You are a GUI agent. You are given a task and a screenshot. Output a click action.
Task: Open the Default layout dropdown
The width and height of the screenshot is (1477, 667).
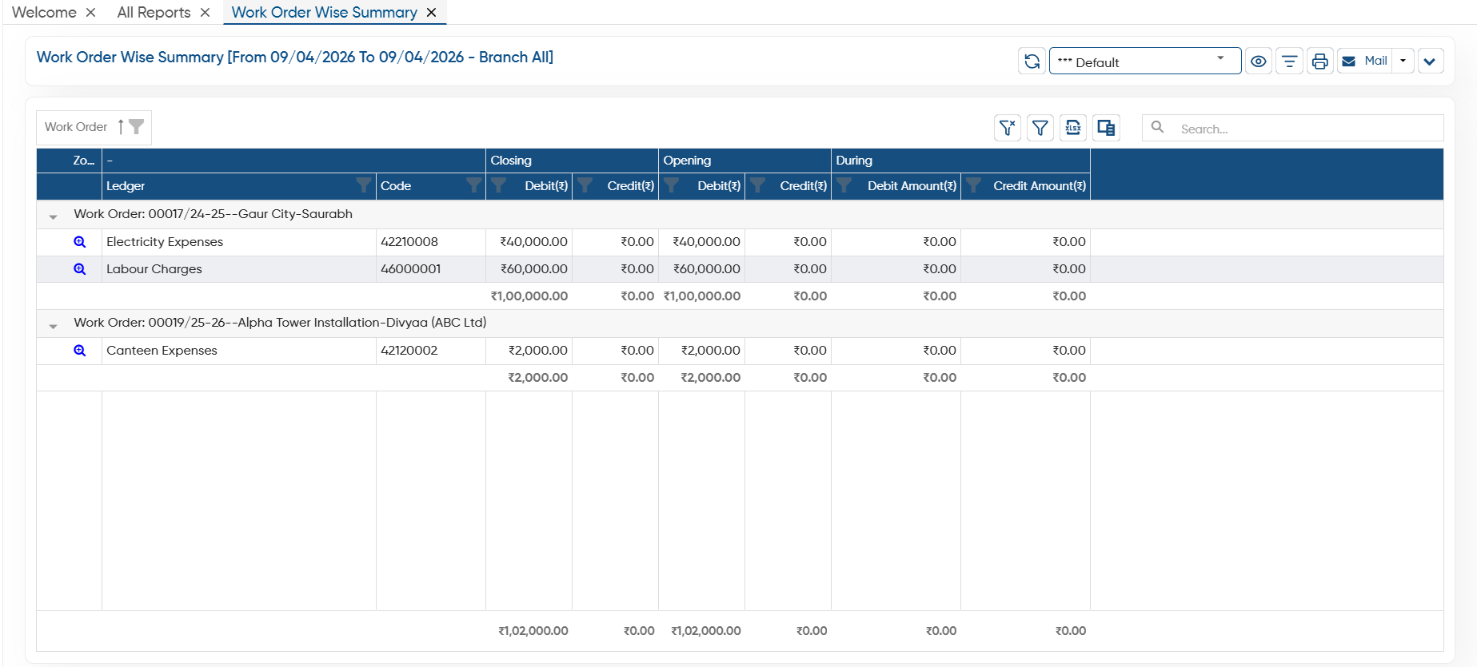point(1144,61)
